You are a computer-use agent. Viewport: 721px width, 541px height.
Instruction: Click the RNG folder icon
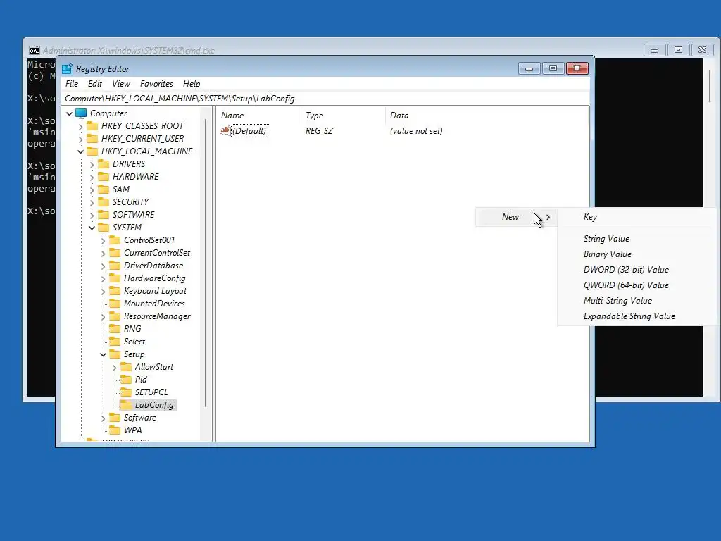[x=115, y=329]
